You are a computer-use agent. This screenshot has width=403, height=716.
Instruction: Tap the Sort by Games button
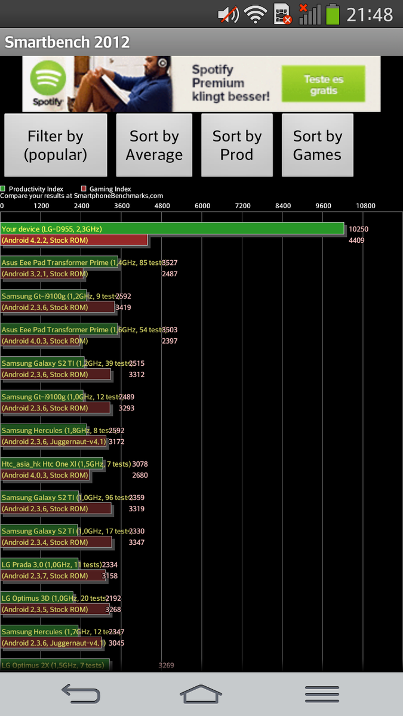(x=318, y=145)
